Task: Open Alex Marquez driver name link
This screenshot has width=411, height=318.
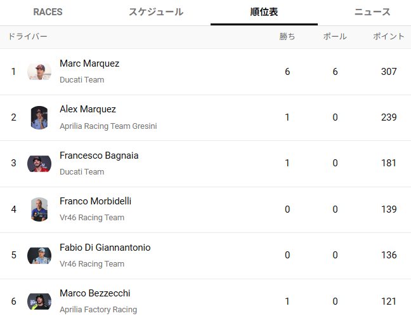Action: click(x=88, y=109)
